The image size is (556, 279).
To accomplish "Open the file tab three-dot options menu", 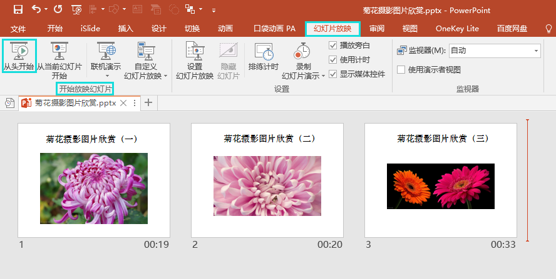I will click(x=135, y=103).
